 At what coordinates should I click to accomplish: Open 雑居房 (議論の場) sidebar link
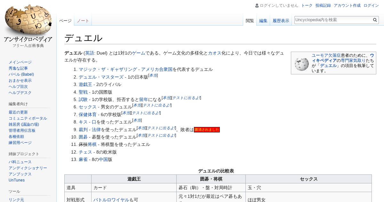click(24, 124)
